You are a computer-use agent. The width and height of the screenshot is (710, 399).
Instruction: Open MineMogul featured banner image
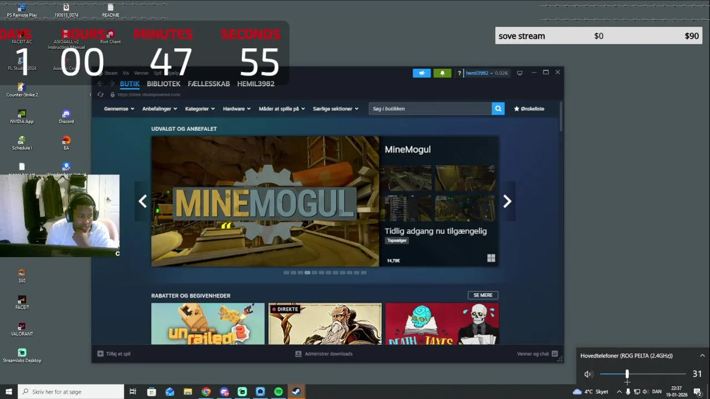(265, 202)
